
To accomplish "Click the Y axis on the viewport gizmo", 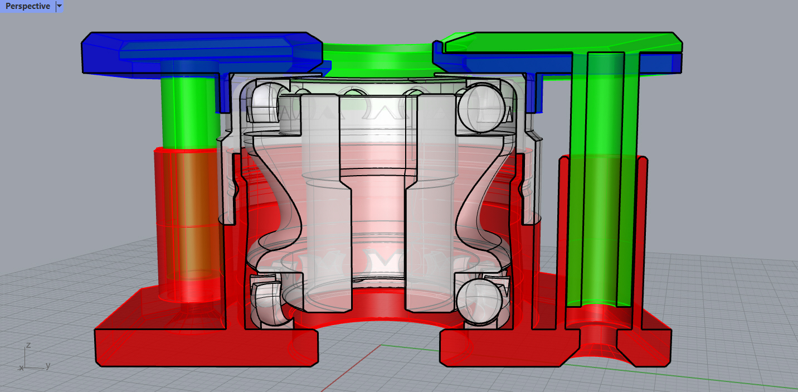I will [47, 366].
